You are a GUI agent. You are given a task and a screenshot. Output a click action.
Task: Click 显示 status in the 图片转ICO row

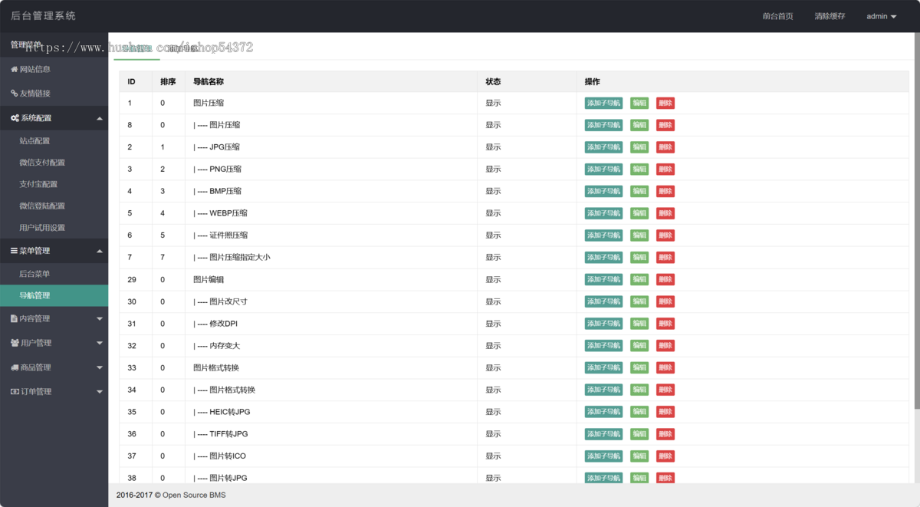(493, 456)
